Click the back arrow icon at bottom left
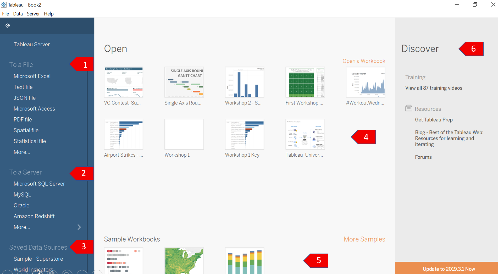498x274 pixels. point(8,273)
